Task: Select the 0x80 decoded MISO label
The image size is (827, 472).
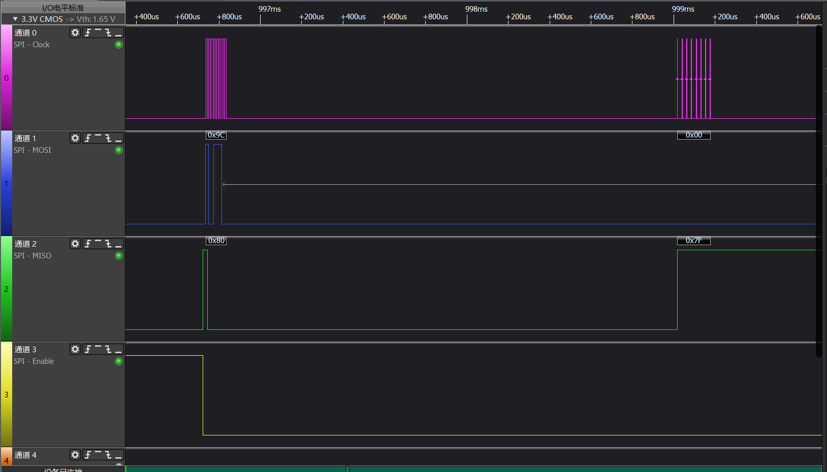Action: (x=216, y=241)
